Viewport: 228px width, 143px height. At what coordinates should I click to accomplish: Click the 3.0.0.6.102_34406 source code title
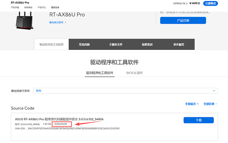[59, 119]
